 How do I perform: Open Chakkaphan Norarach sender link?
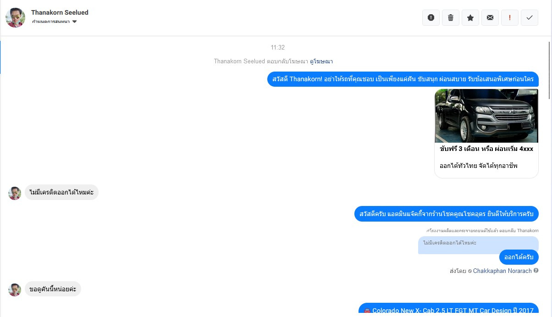point(502,271)
